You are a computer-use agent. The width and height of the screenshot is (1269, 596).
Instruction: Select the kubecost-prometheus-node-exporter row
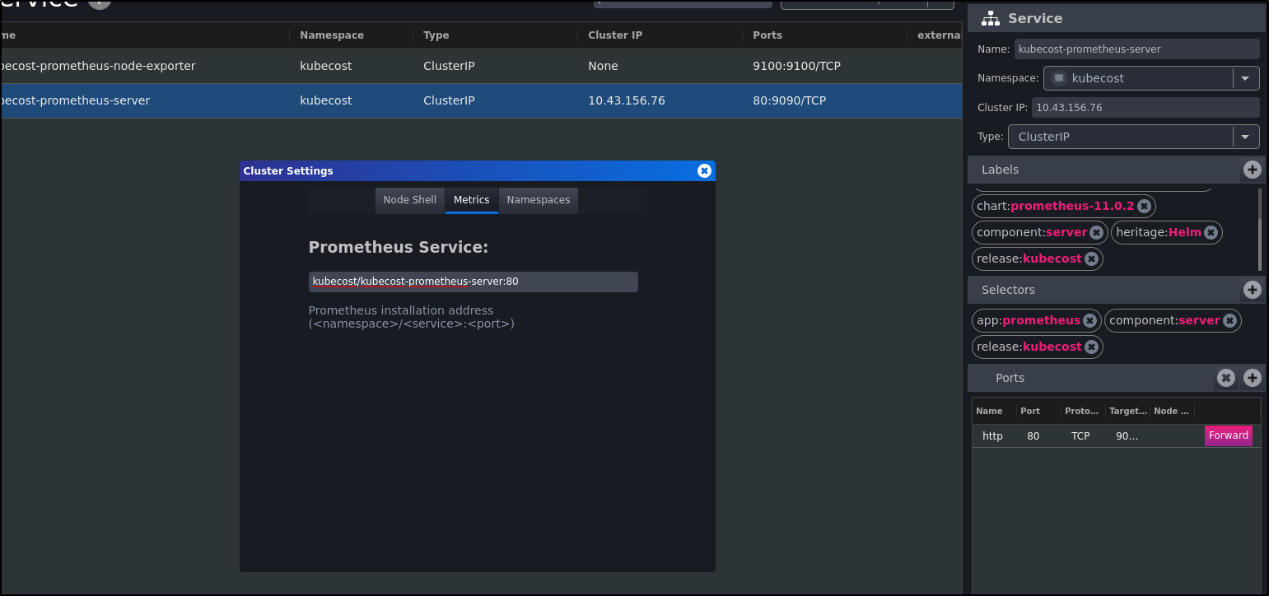point(481,66)
